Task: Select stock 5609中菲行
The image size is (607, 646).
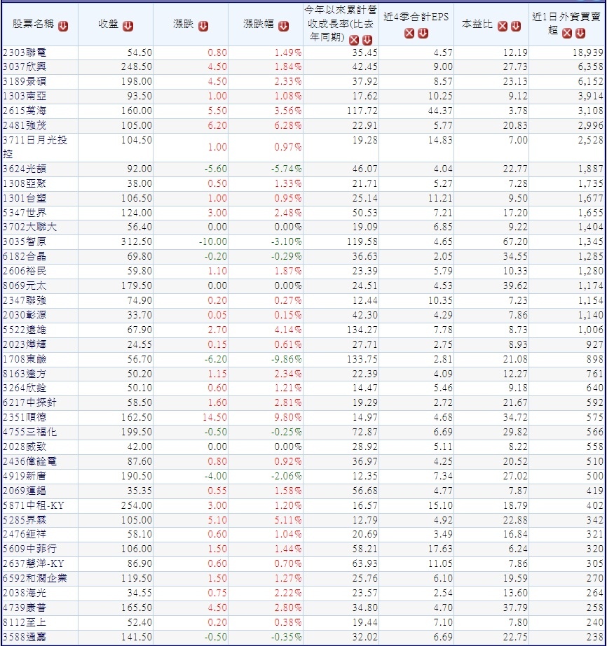Action: 29,549
